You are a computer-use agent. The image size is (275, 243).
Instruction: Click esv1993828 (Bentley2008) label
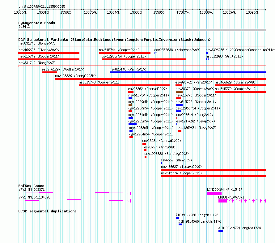[x=167, y=154]
